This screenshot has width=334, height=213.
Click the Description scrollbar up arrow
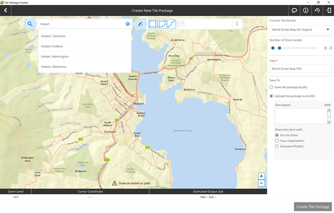tap(329, 110)
